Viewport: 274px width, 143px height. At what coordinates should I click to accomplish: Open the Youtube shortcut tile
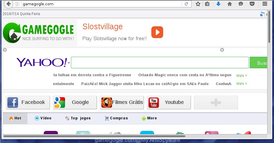(x=169, y=103)
